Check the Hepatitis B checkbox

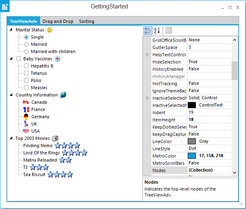pyautogui.click(x=26, y=66)
